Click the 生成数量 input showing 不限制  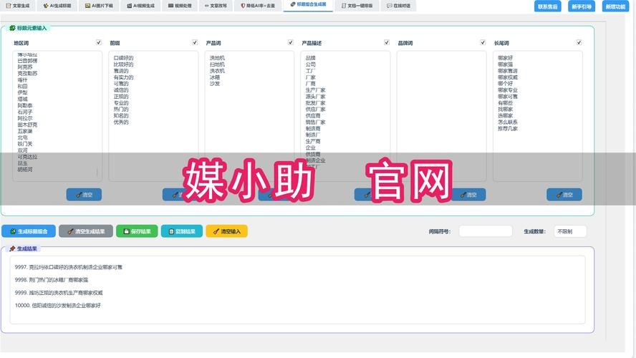[570, 231]
